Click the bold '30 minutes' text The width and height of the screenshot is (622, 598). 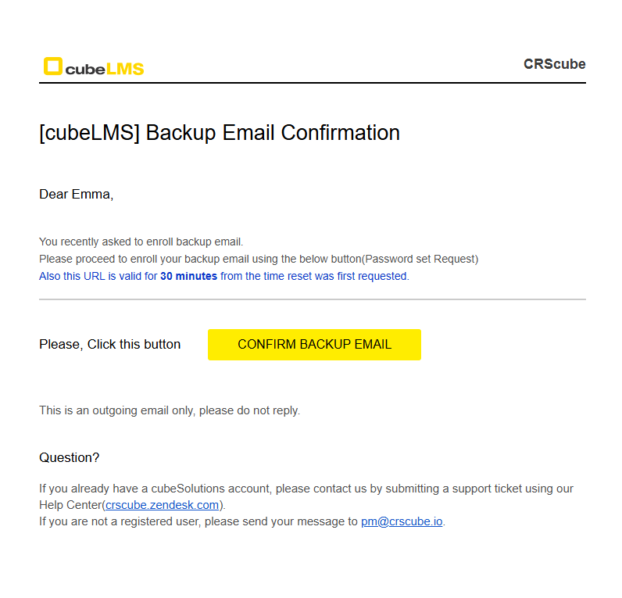click(x=188, y=276)
